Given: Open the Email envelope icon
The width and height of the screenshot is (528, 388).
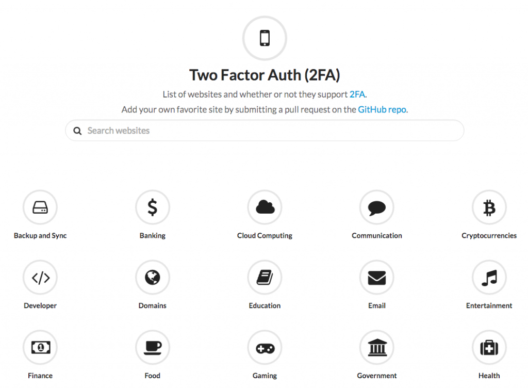Looking at the screenshot, I should [377, 278].
